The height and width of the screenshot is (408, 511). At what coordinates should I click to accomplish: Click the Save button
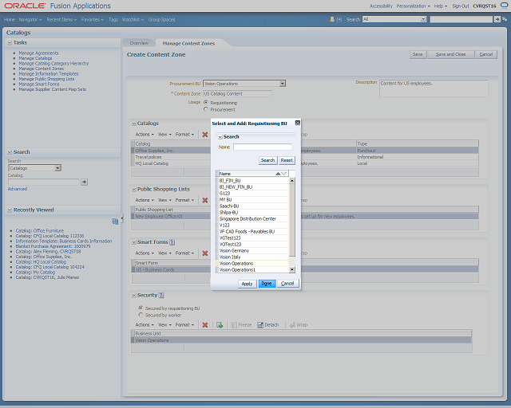click(418, 54)
